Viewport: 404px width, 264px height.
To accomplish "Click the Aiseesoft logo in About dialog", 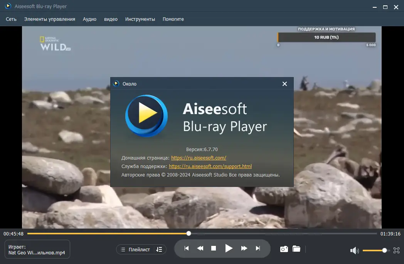I will (146, 116).
